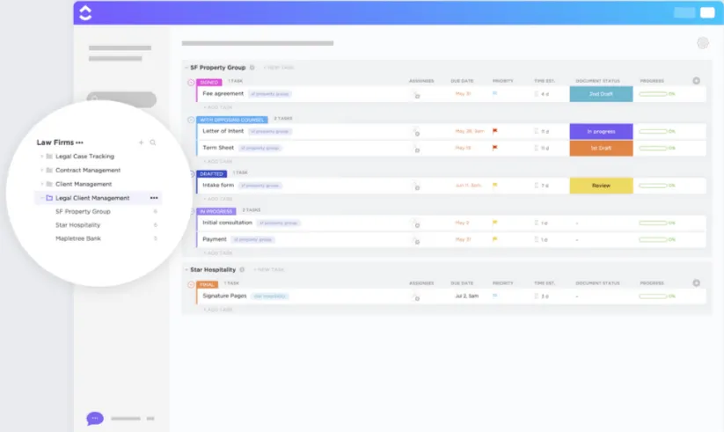Click the settings gear at top right

pyautogui.click(x=703, y=43)
